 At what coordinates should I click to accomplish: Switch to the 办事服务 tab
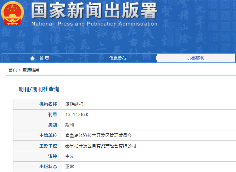[196, 58]
